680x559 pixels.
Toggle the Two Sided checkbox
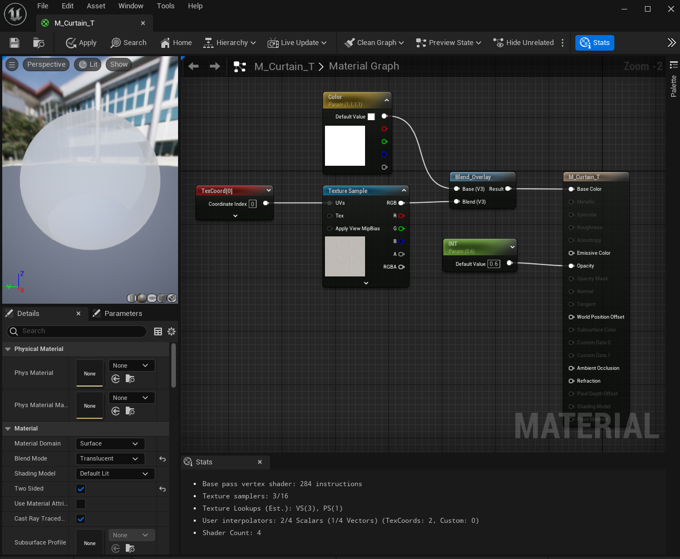81,489
